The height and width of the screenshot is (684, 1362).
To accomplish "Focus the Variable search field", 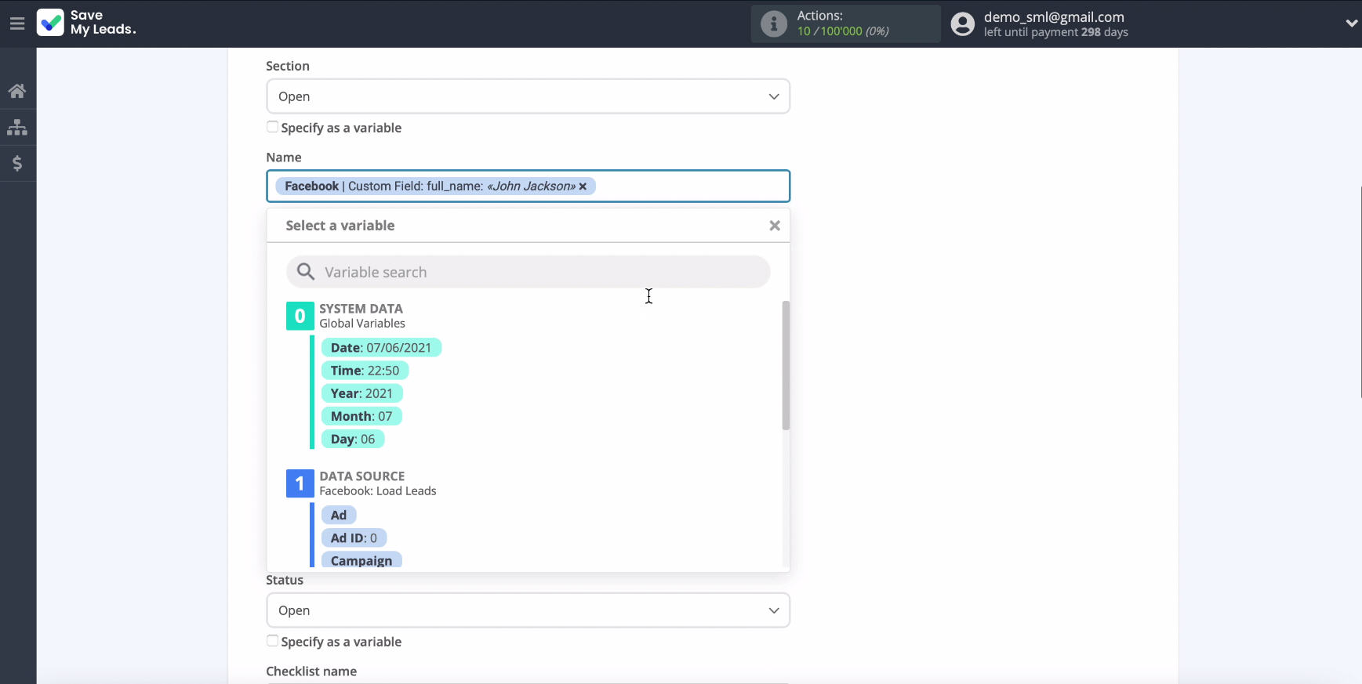I will (x=528, y=272).
